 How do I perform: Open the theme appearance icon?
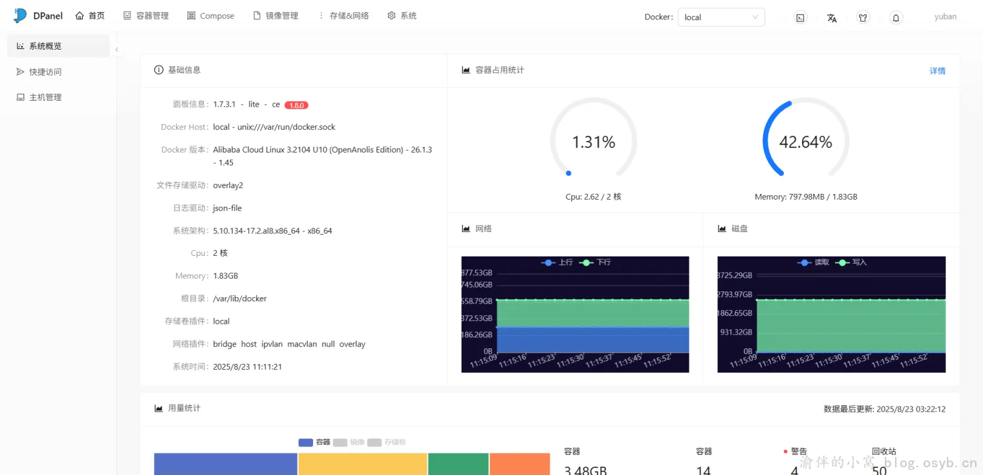coord(863,17)
